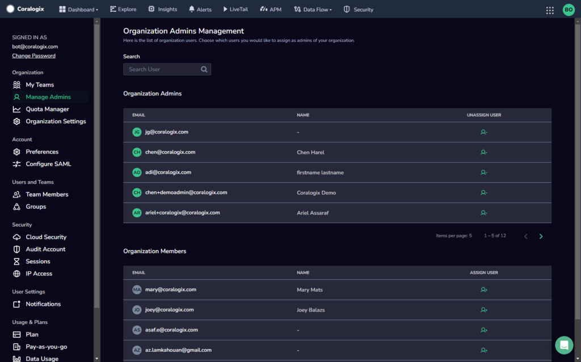
Task: Select the name Chen Harel
Action: (310, 152)
